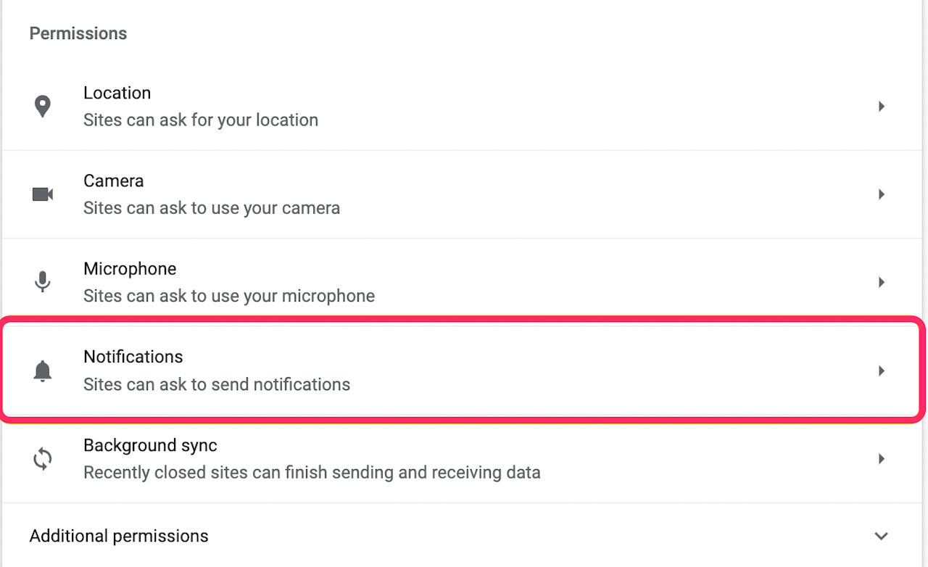Image resolution: width=928 pixels, height=567 pixels.
Task: Click the Location pin icon
Action: (43, 107)
